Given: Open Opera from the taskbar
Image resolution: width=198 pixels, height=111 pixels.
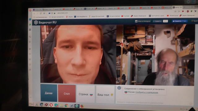Looking at the screenshot, I should click(51, 105).
